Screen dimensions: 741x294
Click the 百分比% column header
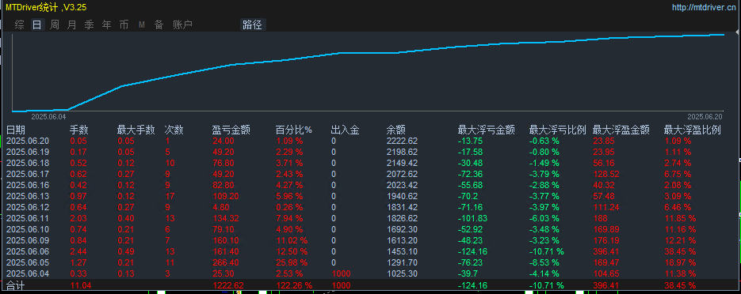click(294, 130)
